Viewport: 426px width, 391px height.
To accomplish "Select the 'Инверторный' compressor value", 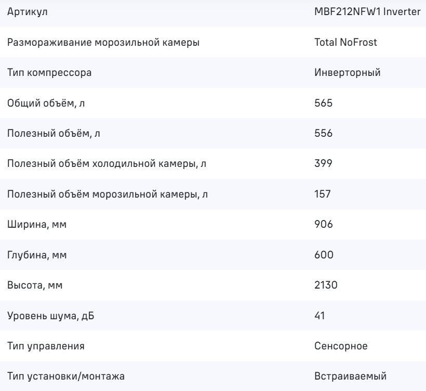I will coord(348,73).
